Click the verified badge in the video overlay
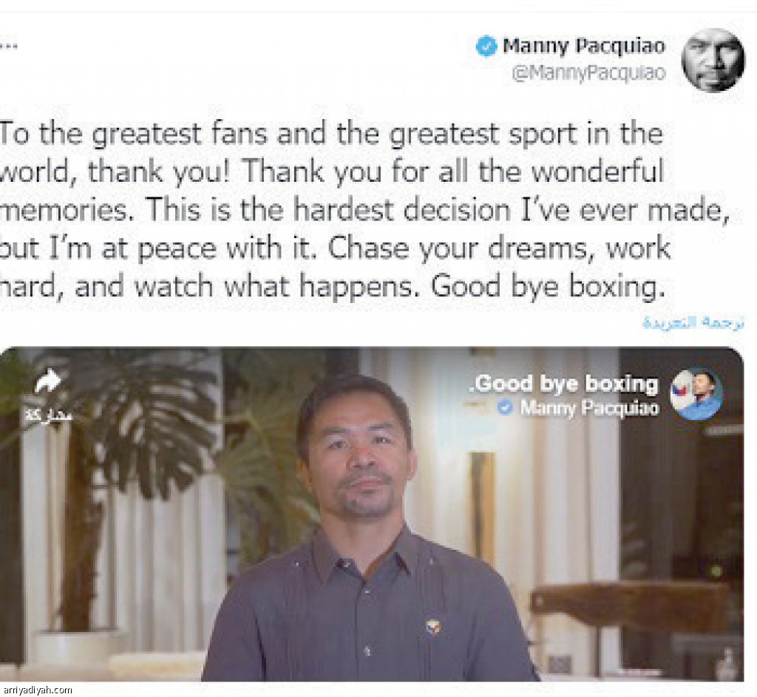 506,408
